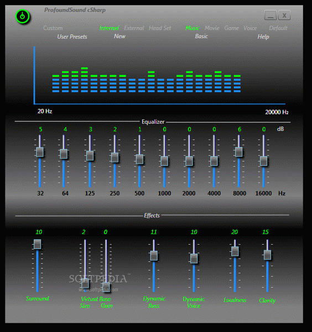Click the 500 Hz equalizer slider handle
Viewport: 312px width, 332px height.
pyautogui.click(x=139, y=159)
